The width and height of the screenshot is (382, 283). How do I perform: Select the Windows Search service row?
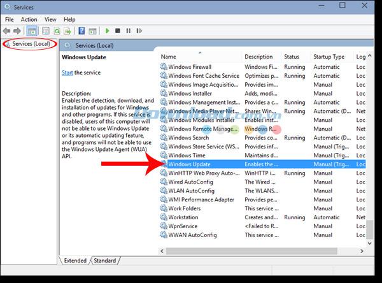262,138
